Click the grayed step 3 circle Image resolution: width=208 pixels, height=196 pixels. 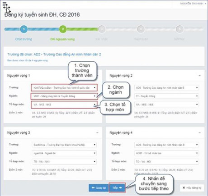point(102,29)
